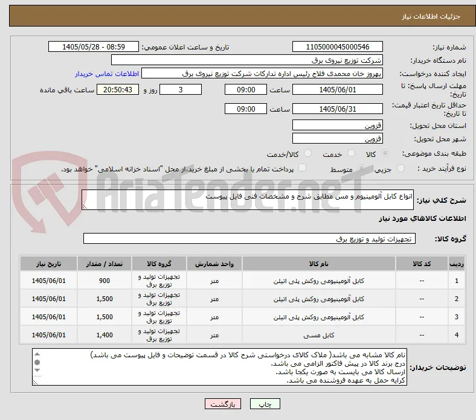Choose the متوسط purchase type radio
The image size is (476, 420).
click(x=361, y=168)
